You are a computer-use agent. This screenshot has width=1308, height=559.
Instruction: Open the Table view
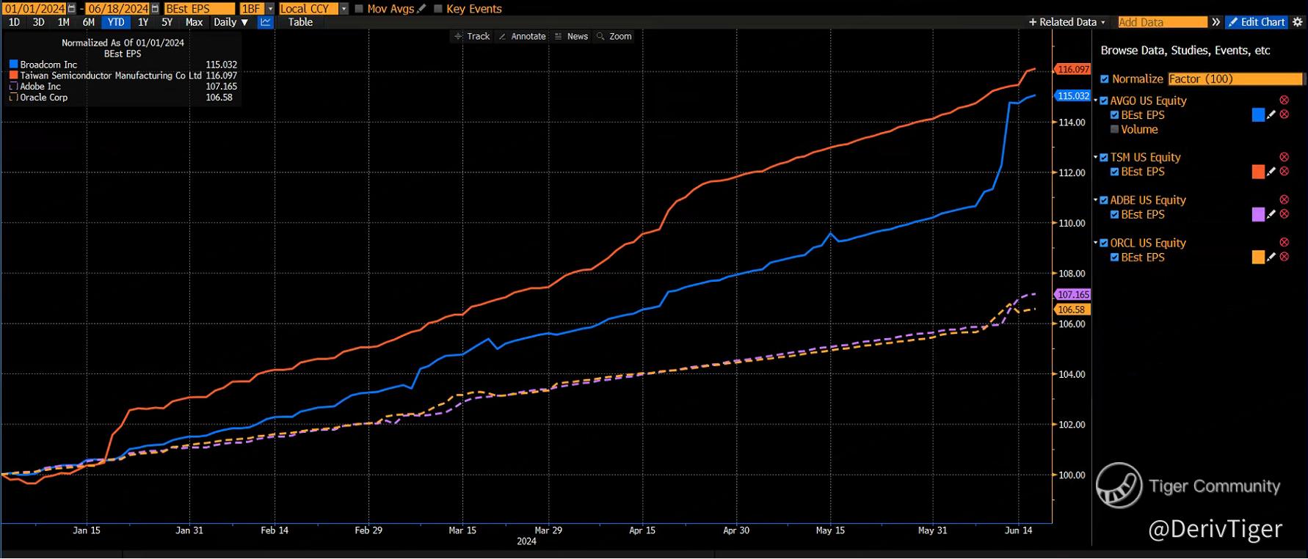[x=300, y=22]
